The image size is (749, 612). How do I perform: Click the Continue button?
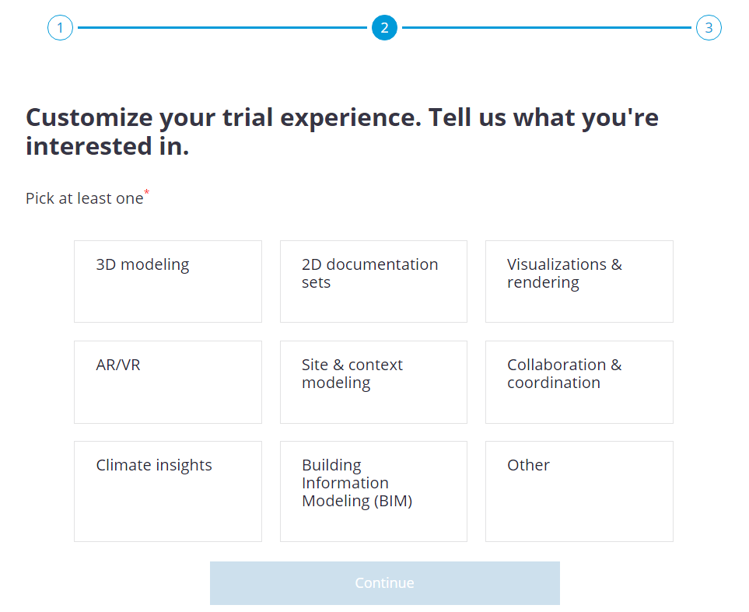(385, 583)
